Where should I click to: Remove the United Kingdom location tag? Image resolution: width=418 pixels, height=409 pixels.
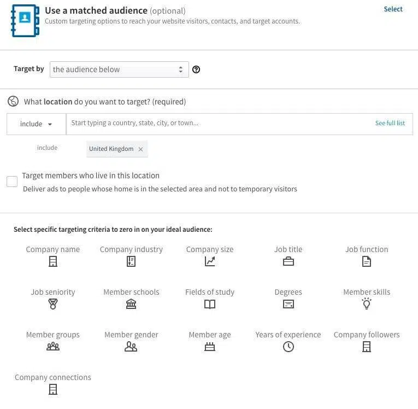(140, 149)
